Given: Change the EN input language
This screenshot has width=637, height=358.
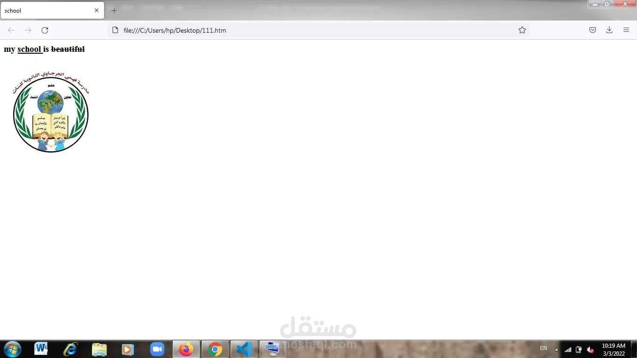Looking at the screenshot, I should point(543,348).
